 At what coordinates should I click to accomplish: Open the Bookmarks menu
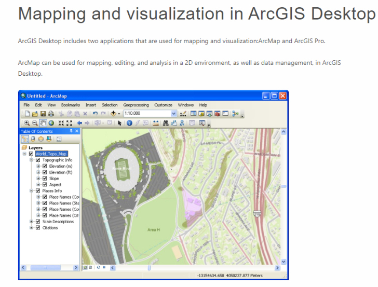pos(71,105)
